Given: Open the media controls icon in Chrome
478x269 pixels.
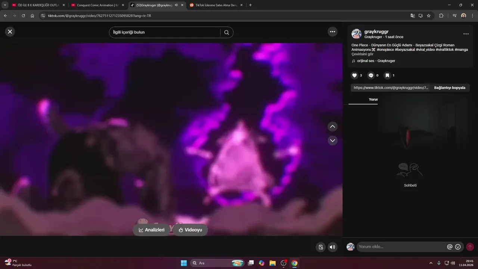Looking at the screenshot, I should [454, 16].
